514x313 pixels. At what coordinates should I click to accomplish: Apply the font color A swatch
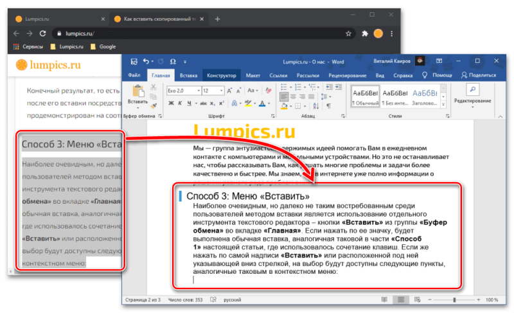pos(262,103)
